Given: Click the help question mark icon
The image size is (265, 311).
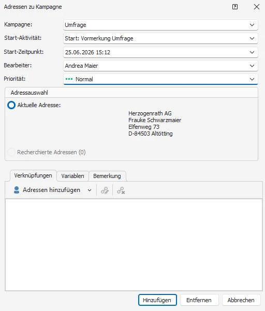Looking at the screenshot, I should 235,7.
